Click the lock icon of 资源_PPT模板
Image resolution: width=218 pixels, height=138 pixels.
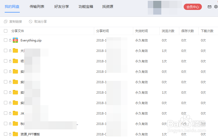coord(10,134)
